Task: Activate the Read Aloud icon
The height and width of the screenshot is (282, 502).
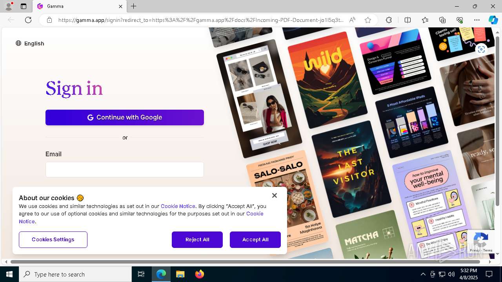Action: (x=352, y=20)
